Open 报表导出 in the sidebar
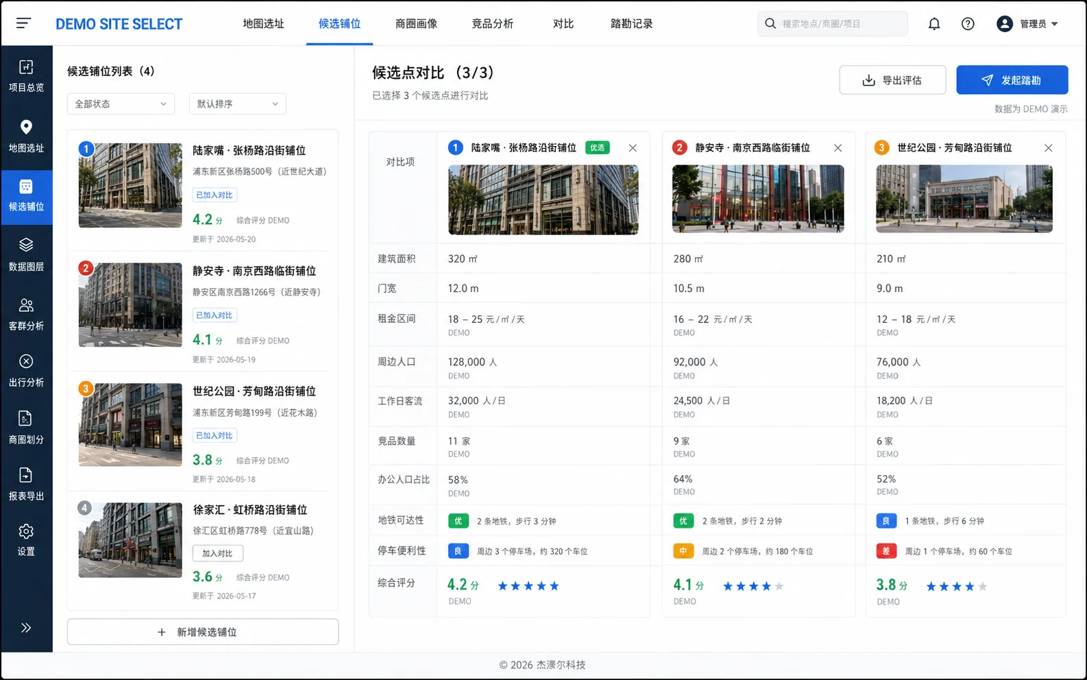This screenshot has width=1087, height=680. click(x=26, y=485)
